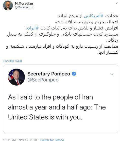Image resolution: width=121 pixels, height=141 pixels.
Task: Open Secretary Pompeo's avatar photo
Action: point(16,77)
